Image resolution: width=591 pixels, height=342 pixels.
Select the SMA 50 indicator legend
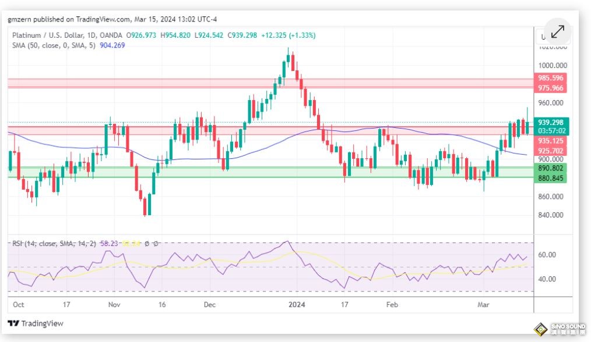coord(69,45)
